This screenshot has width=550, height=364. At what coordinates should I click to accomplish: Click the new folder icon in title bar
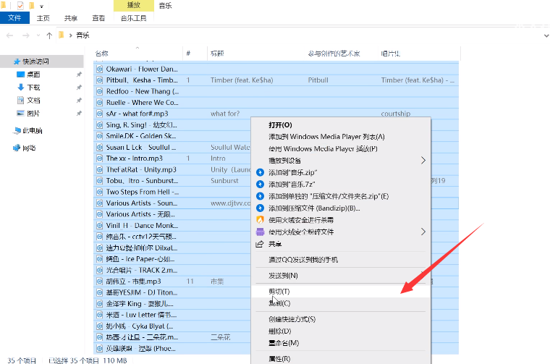32,6
